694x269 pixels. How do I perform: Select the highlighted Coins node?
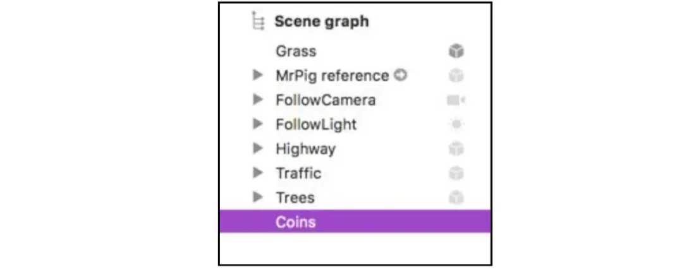(295, 222)
